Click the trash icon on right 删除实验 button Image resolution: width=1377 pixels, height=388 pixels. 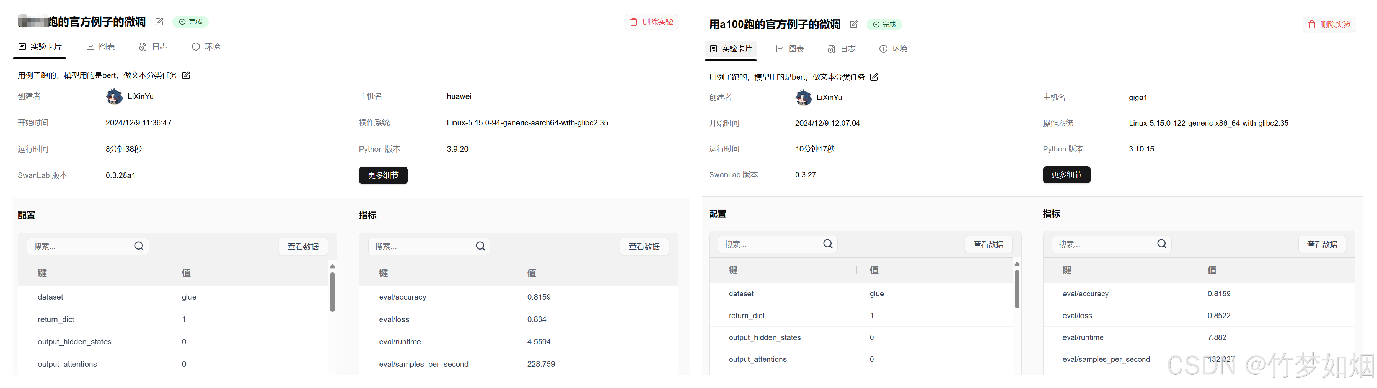point(1311,24)
